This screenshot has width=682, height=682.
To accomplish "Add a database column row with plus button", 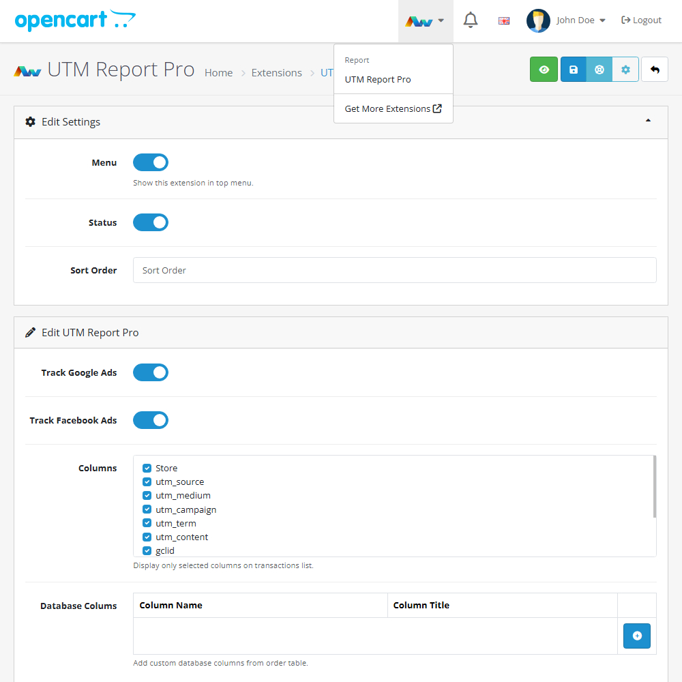I will tap(636, 636).
